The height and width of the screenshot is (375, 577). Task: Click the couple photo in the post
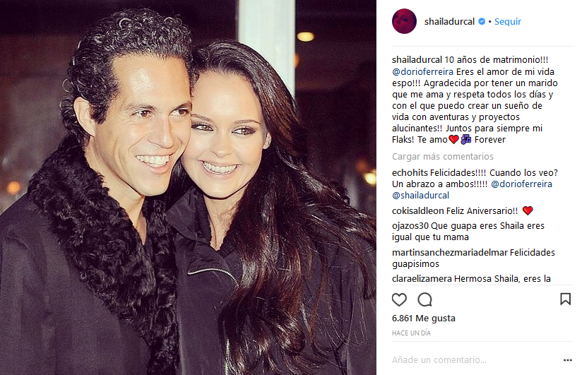[188, 188]
